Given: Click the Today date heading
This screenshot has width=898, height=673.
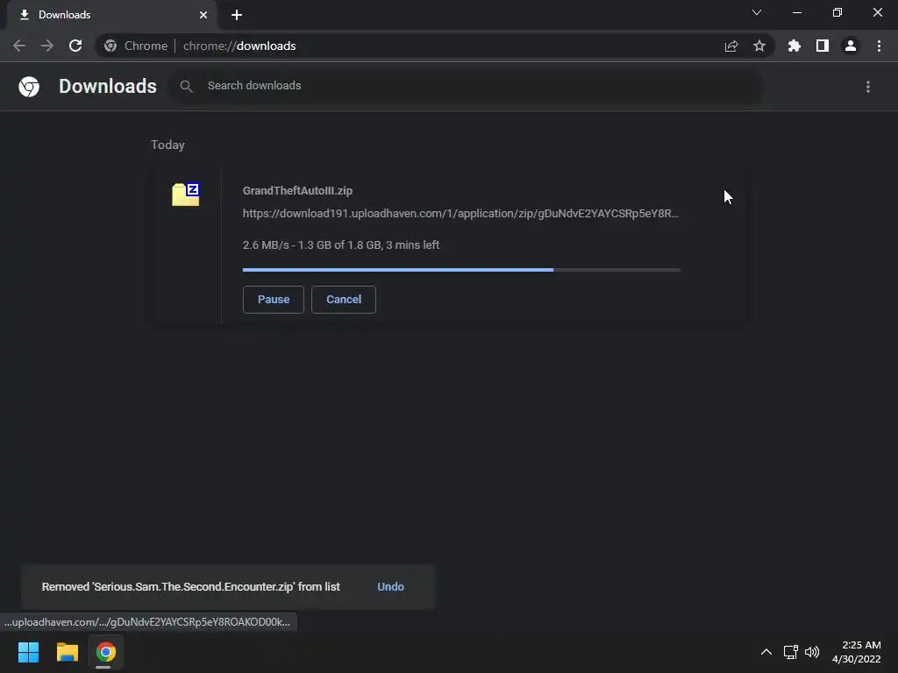Looking at the screenshot, I should [x=167, y=145].
